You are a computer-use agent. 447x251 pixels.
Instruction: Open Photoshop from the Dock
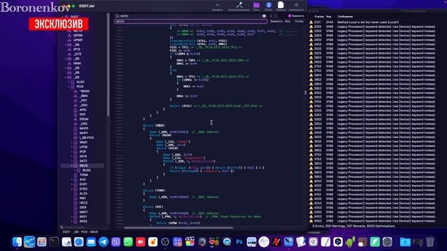click(239, 242)
